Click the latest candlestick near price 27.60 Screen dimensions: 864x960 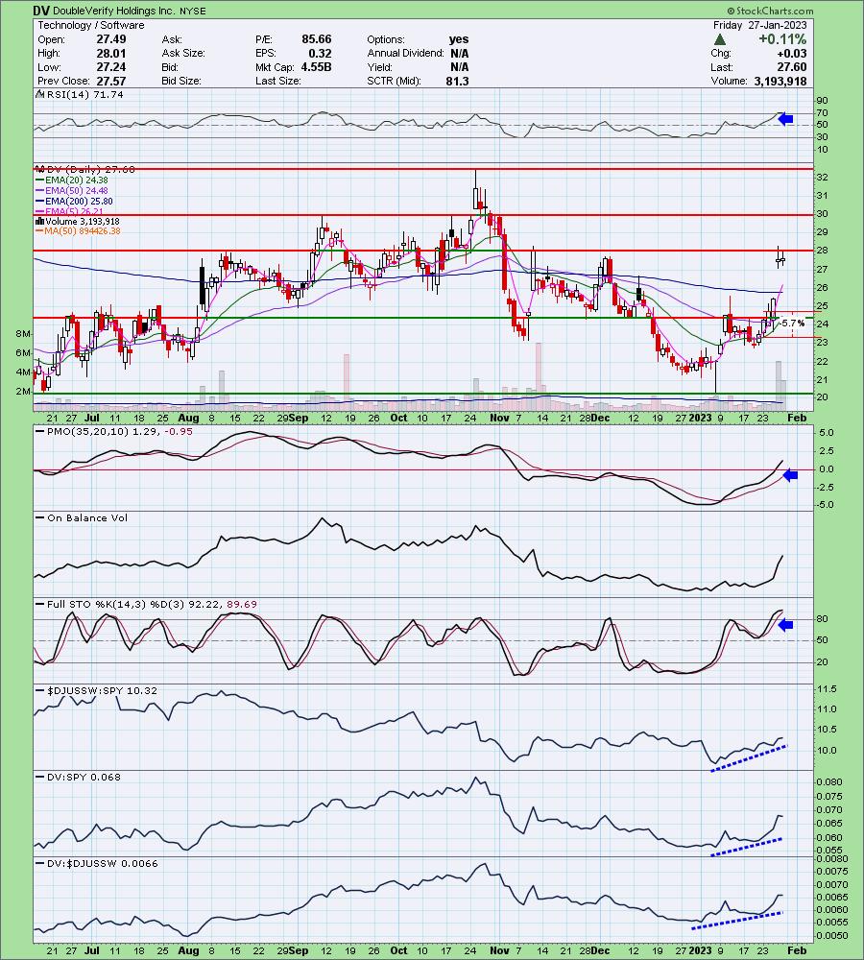(782, 260)
